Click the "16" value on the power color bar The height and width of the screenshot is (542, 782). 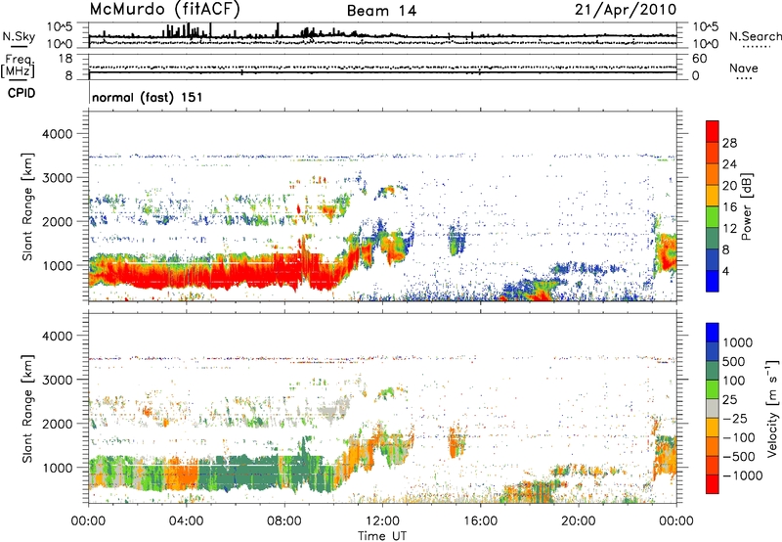point(729,207)
